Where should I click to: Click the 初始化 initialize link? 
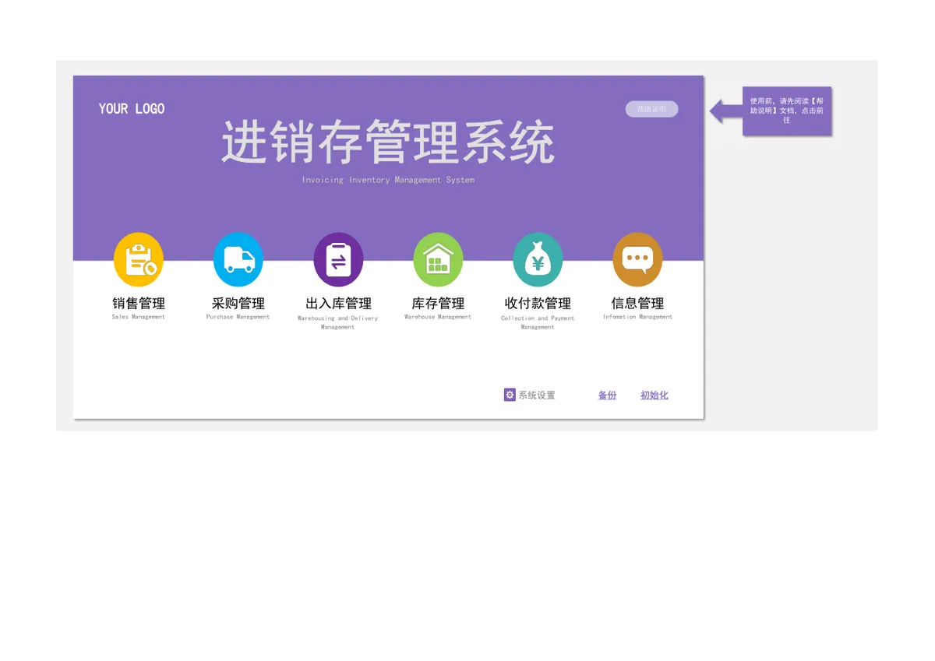654,396
